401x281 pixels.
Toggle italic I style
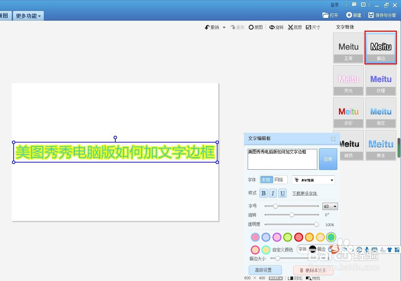pyautogui.click(x=273, y=193)
